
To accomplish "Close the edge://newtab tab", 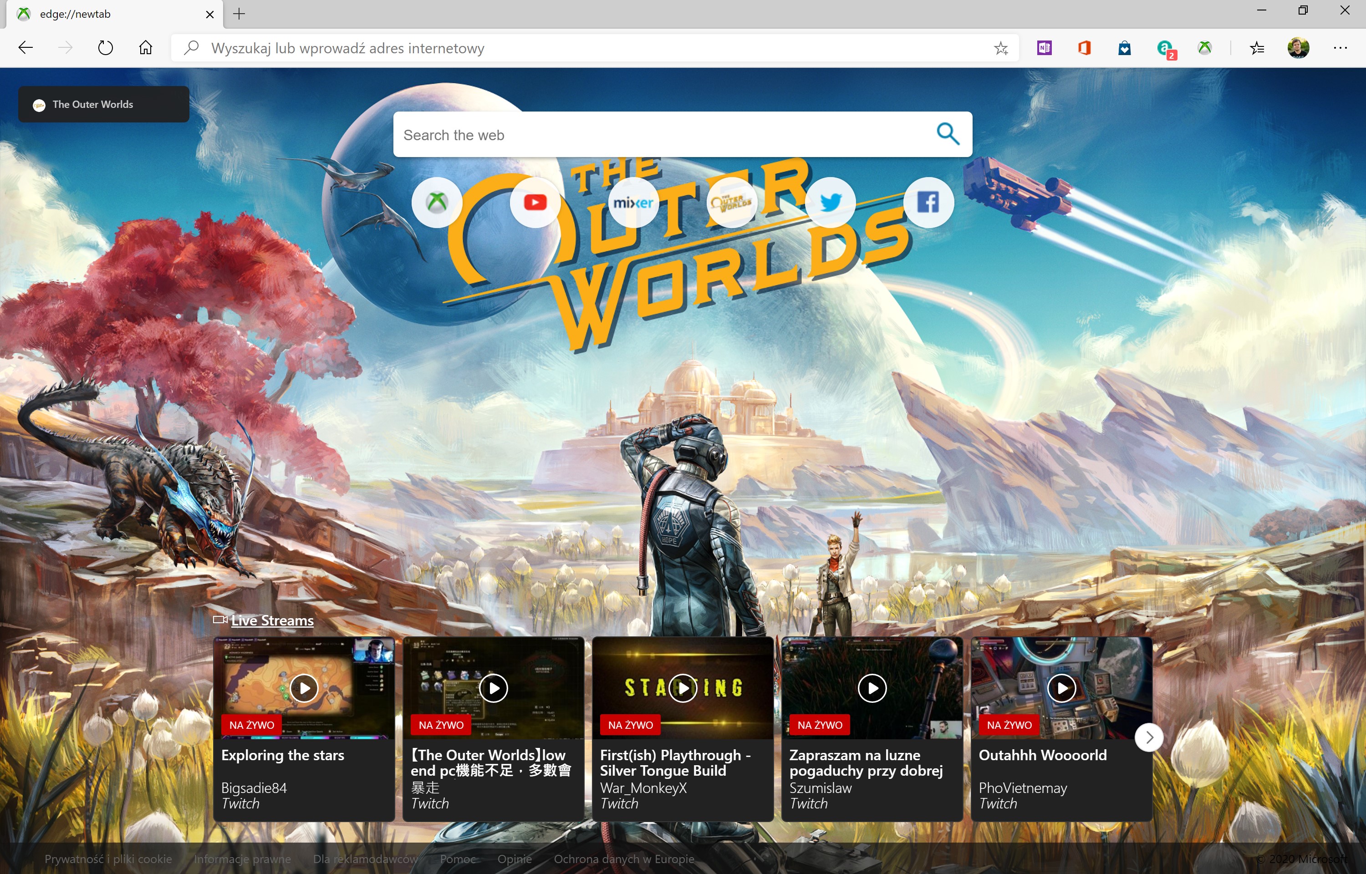I will (x=210, y=14).
